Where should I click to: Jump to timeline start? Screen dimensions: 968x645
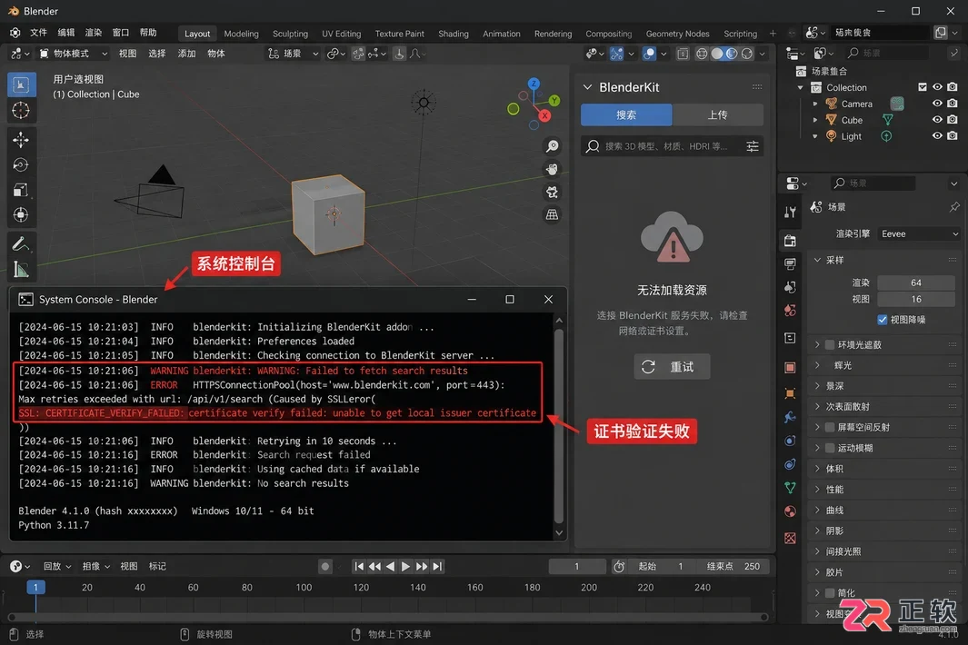359,566
